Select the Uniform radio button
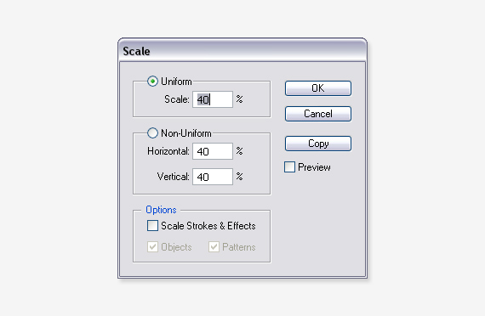Viewport: 485px width, 316px height. (152, 82)
